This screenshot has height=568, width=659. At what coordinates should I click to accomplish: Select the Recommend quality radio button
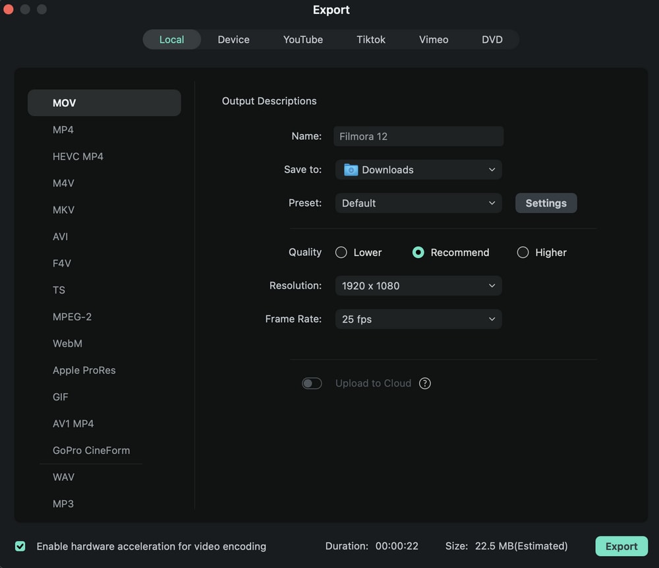point(418,253)
